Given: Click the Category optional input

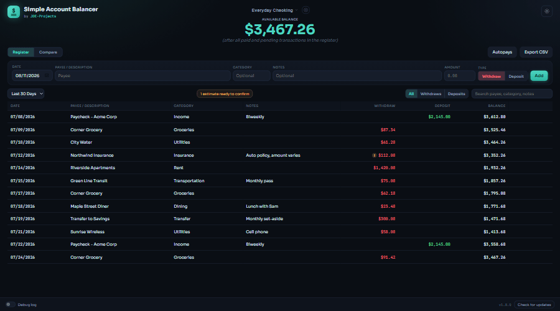Looking at the screenshot, I should coord(251,76).
